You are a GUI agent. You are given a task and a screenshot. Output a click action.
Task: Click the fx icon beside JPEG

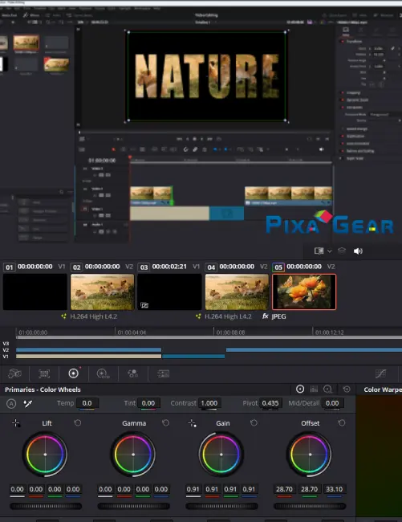(265, 316)
